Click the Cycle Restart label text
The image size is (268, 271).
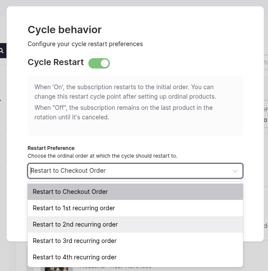(x=56, y=62)
